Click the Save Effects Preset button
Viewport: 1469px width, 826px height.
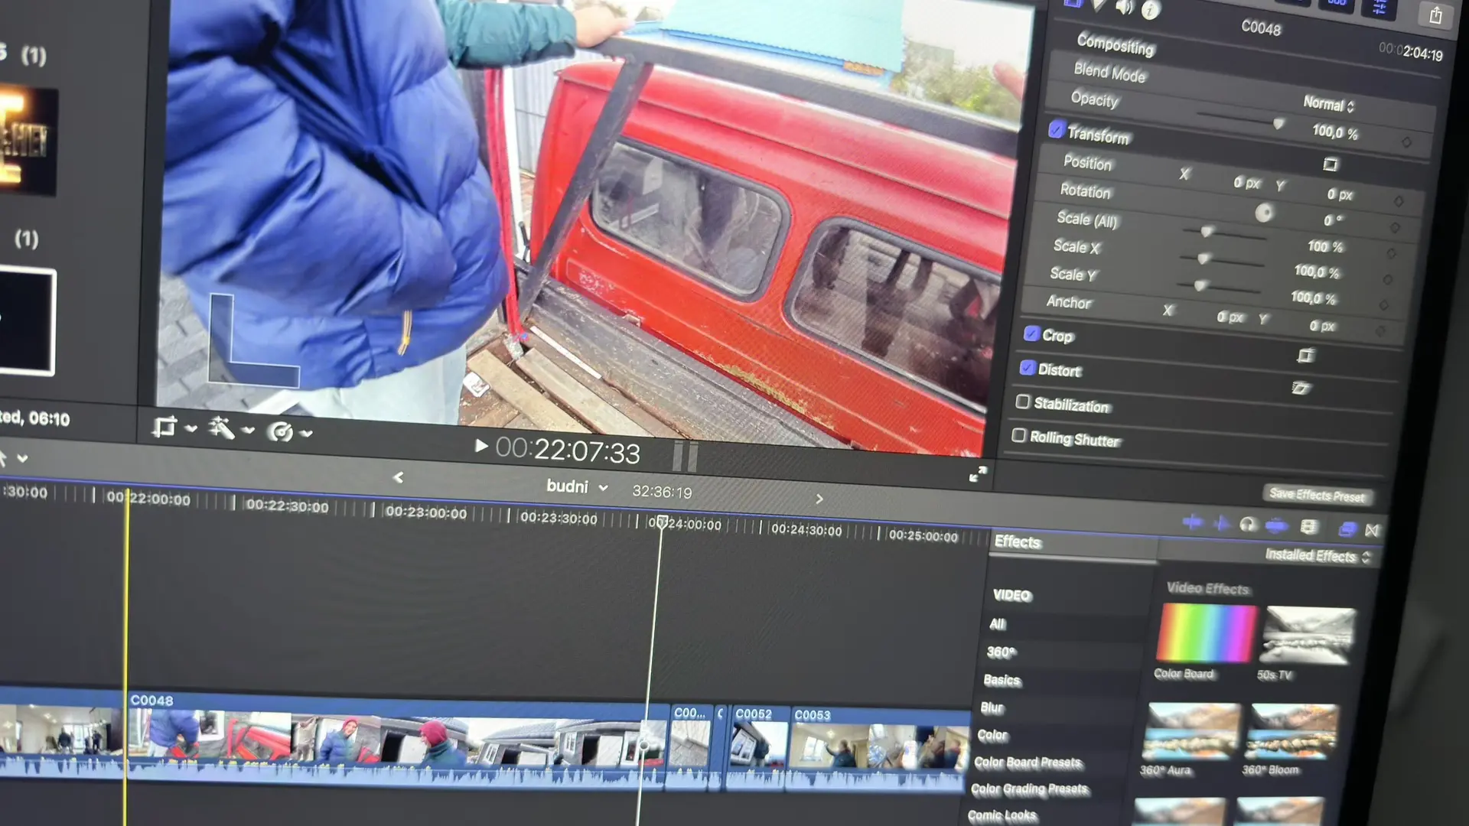click(x=1317, y=496)
